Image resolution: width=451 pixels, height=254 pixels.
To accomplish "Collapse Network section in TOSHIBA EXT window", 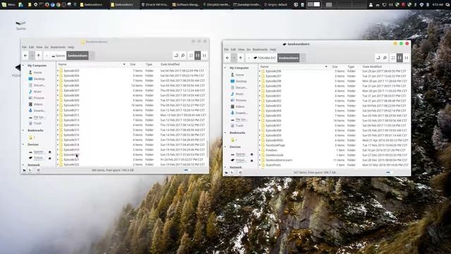I will [x=225, y=167].
